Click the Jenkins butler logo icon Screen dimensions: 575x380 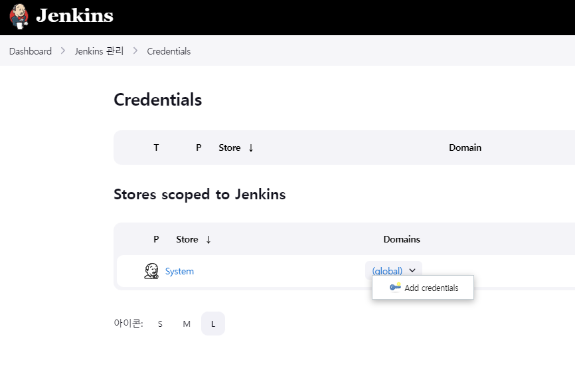(19, 17)
